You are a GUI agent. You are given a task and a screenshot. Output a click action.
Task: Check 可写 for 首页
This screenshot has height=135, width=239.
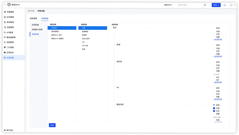[x=214, y=34]
